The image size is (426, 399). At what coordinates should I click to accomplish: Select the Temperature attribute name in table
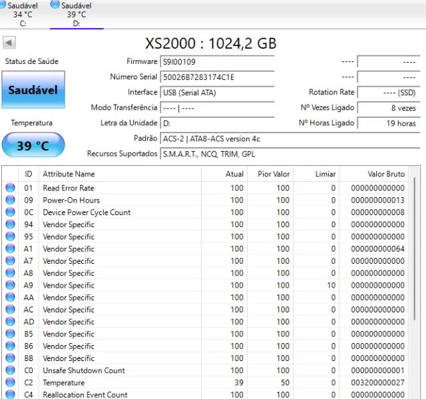pyautogui.click(x=64, y=383)
